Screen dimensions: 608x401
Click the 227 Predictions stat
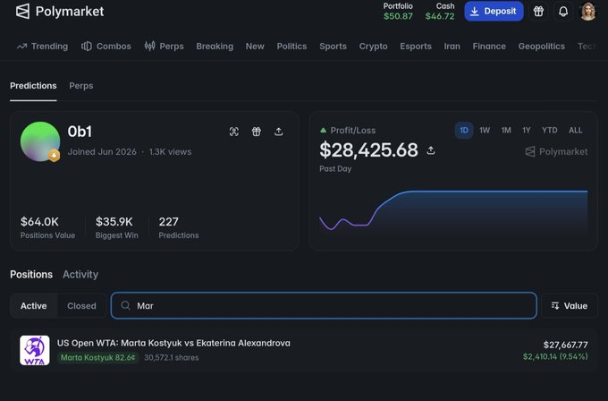pos(178,227)
